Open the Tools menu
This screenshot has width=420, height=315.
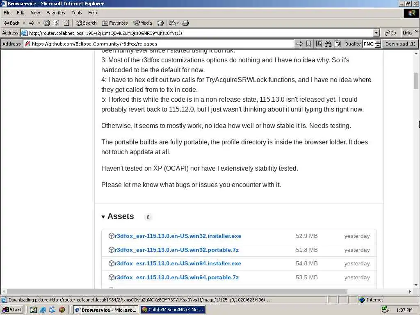[x=77, y=13]
